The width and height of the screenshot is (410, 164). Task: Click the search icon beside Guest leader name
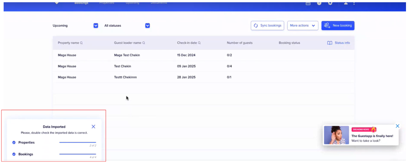[144, 43]
